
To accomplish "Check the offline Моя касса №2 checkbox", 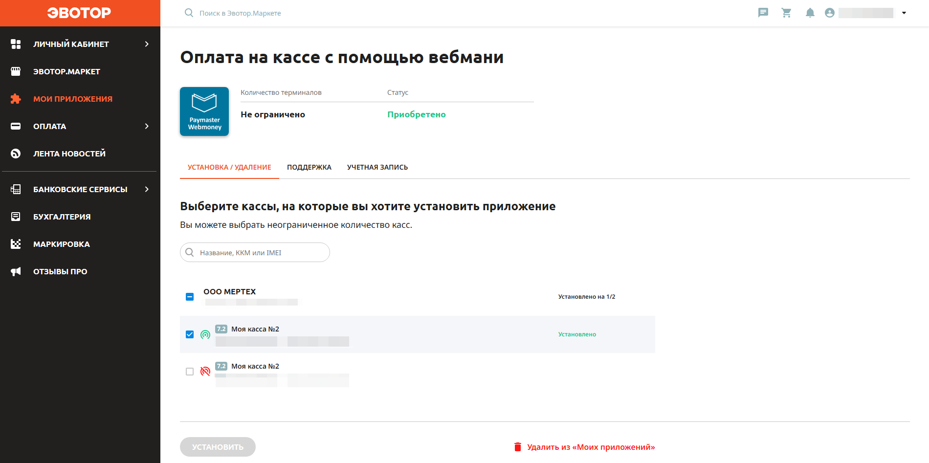I will (x=190, y=372).
